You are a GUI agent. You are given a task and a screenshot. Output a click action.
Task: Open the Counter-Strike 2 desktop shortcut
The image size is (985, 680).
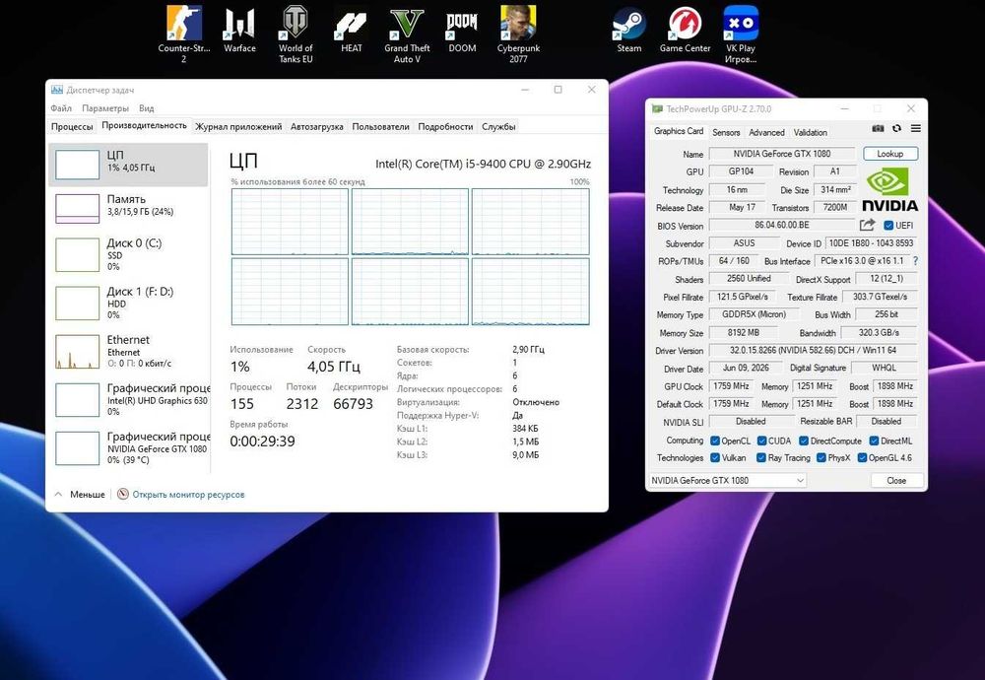pos(184,34)
